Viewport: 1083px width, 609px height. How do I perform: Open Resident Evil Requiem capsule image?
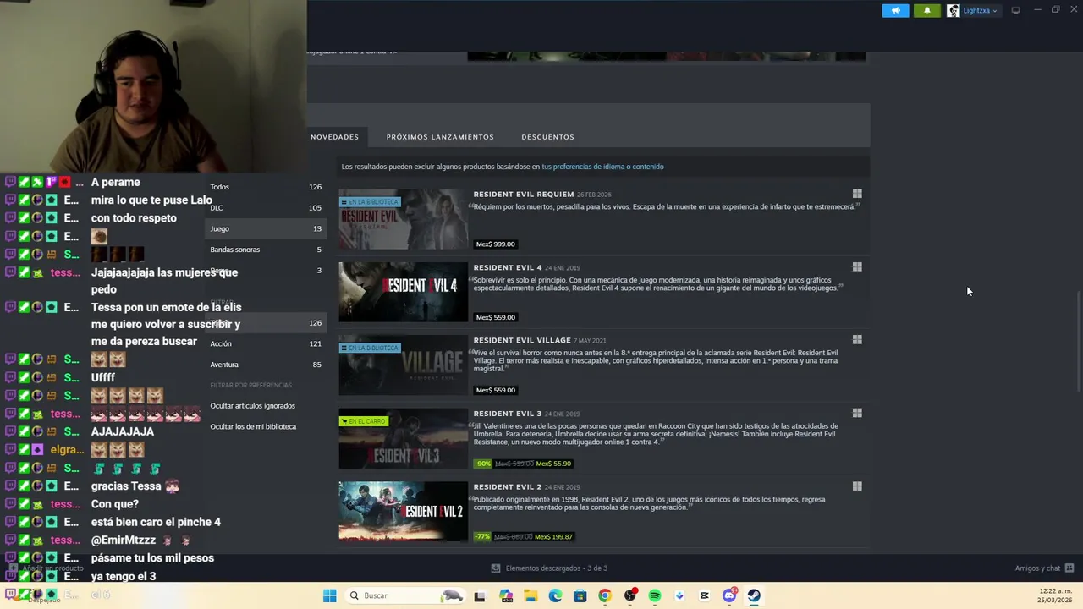coord(403,219)
